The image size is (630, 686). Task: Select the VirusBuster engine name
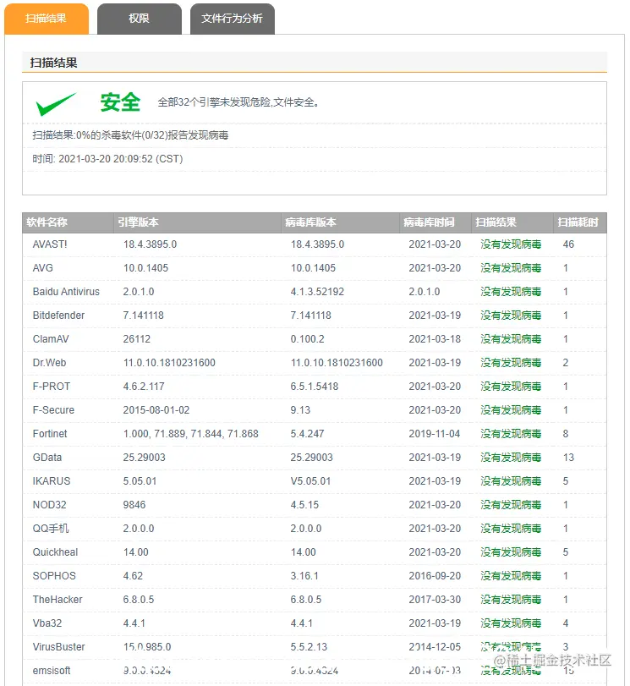[x=58, y=646]
